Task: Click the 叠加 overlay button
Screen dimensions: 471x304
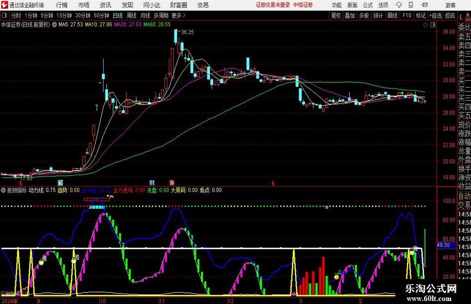Action: [350, 15]
